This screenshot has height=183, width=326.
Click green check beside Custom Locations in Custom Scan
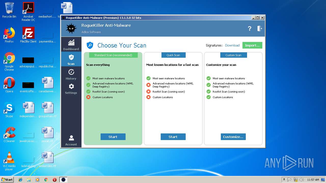coord(209,97)
